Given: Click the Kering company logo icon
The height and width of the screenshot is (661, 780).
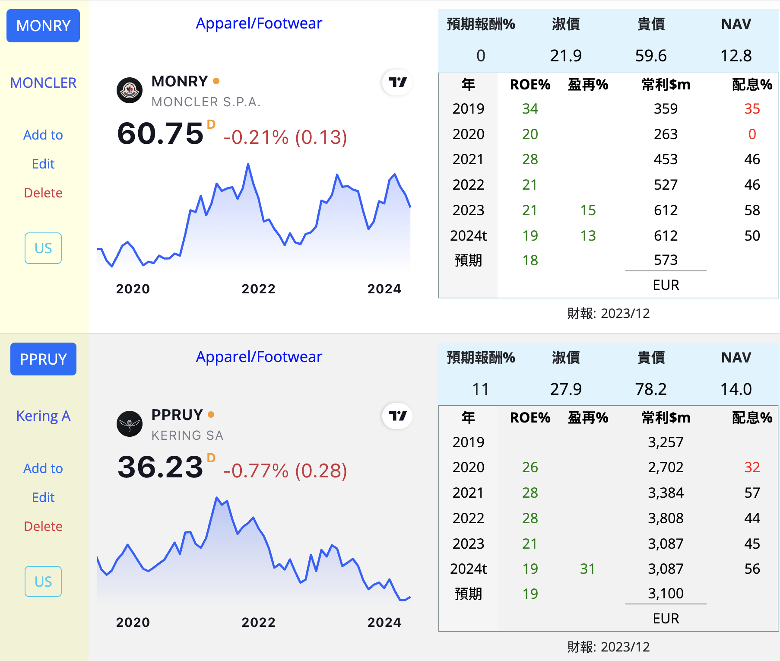Looking at the screenshot, I should click(x=130, y=424).
